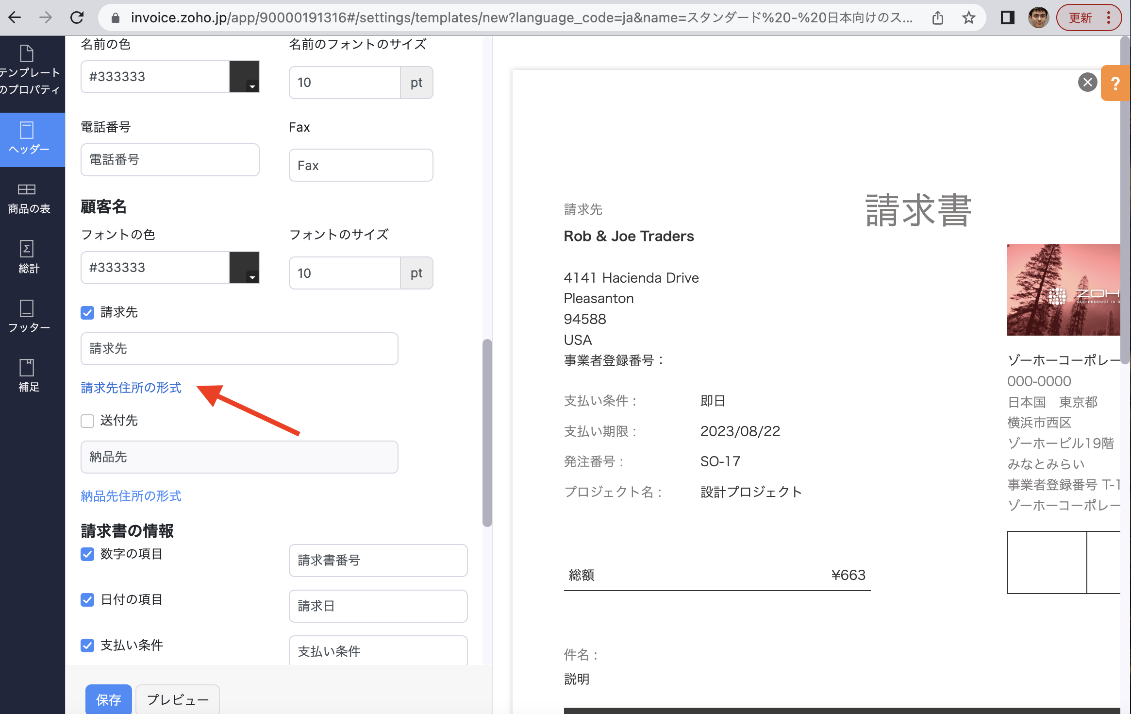This screenshot has width=1131, height=714.
Task: Enable the 送付先 checkbox
Action: 87,421
